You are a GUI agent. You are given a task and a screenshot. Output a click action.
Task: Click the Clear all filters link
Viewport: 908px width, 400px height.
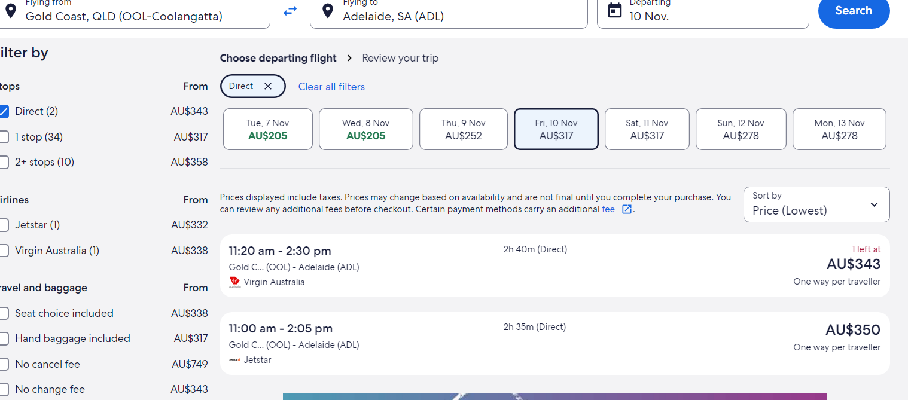click(x=331, y=87)
